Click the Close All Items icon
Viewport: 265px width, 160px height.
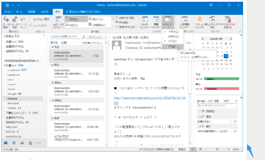228,19
